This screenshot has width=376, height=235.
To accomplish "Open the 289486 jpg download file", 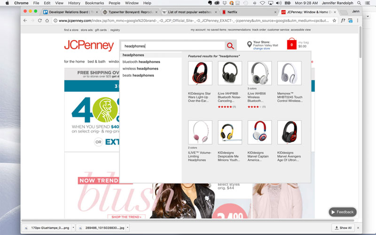I will tap(102, 228).
